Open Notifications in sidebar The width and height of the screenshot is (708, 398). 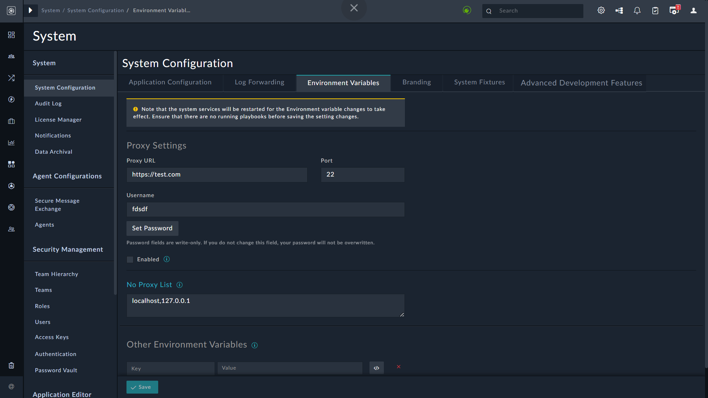[x=53, y=136]
